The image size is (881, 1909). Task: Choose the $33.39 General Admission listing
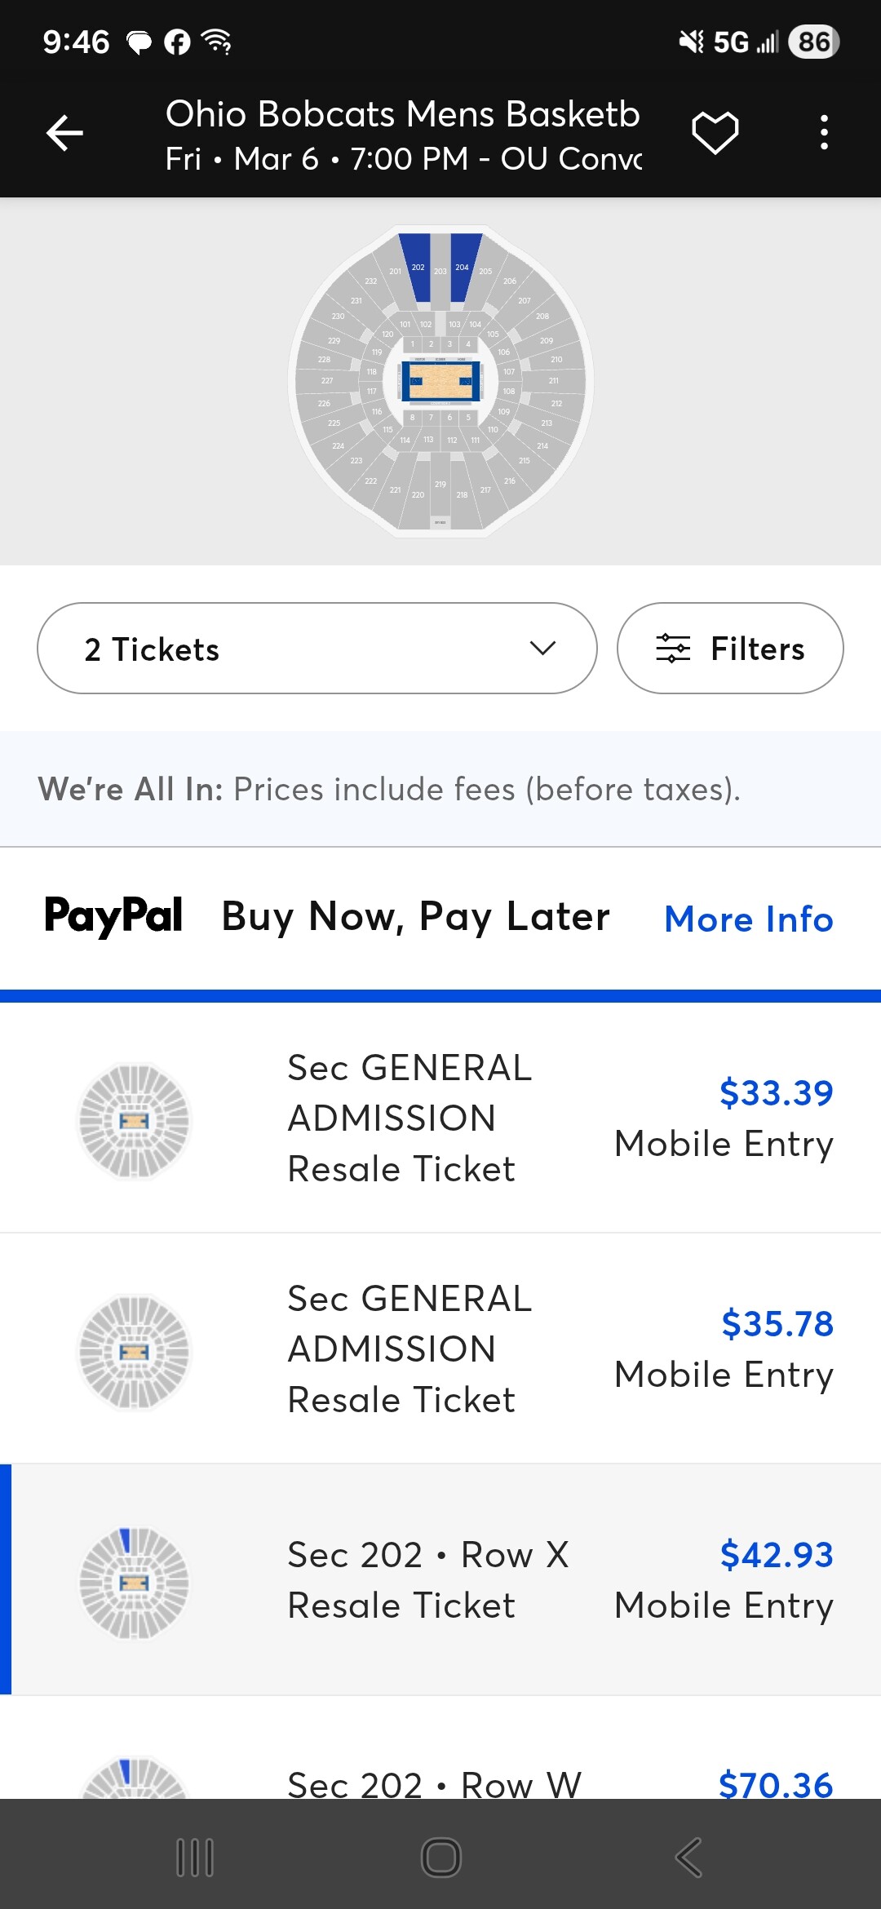coord(440,1118)
